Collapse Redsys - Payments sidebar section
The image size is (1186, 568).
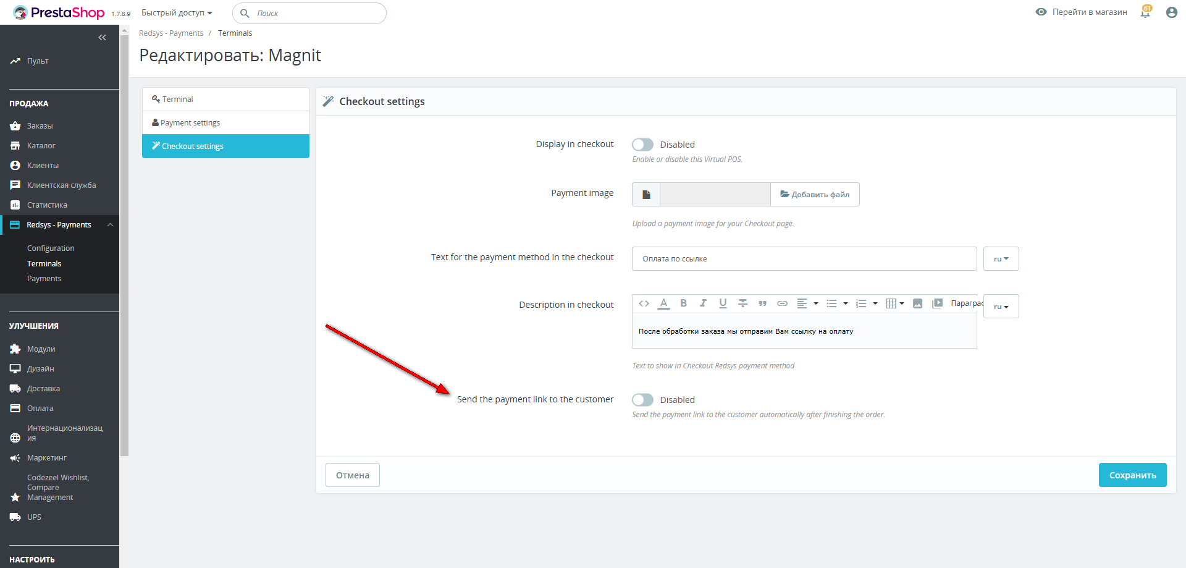point(110,225)
